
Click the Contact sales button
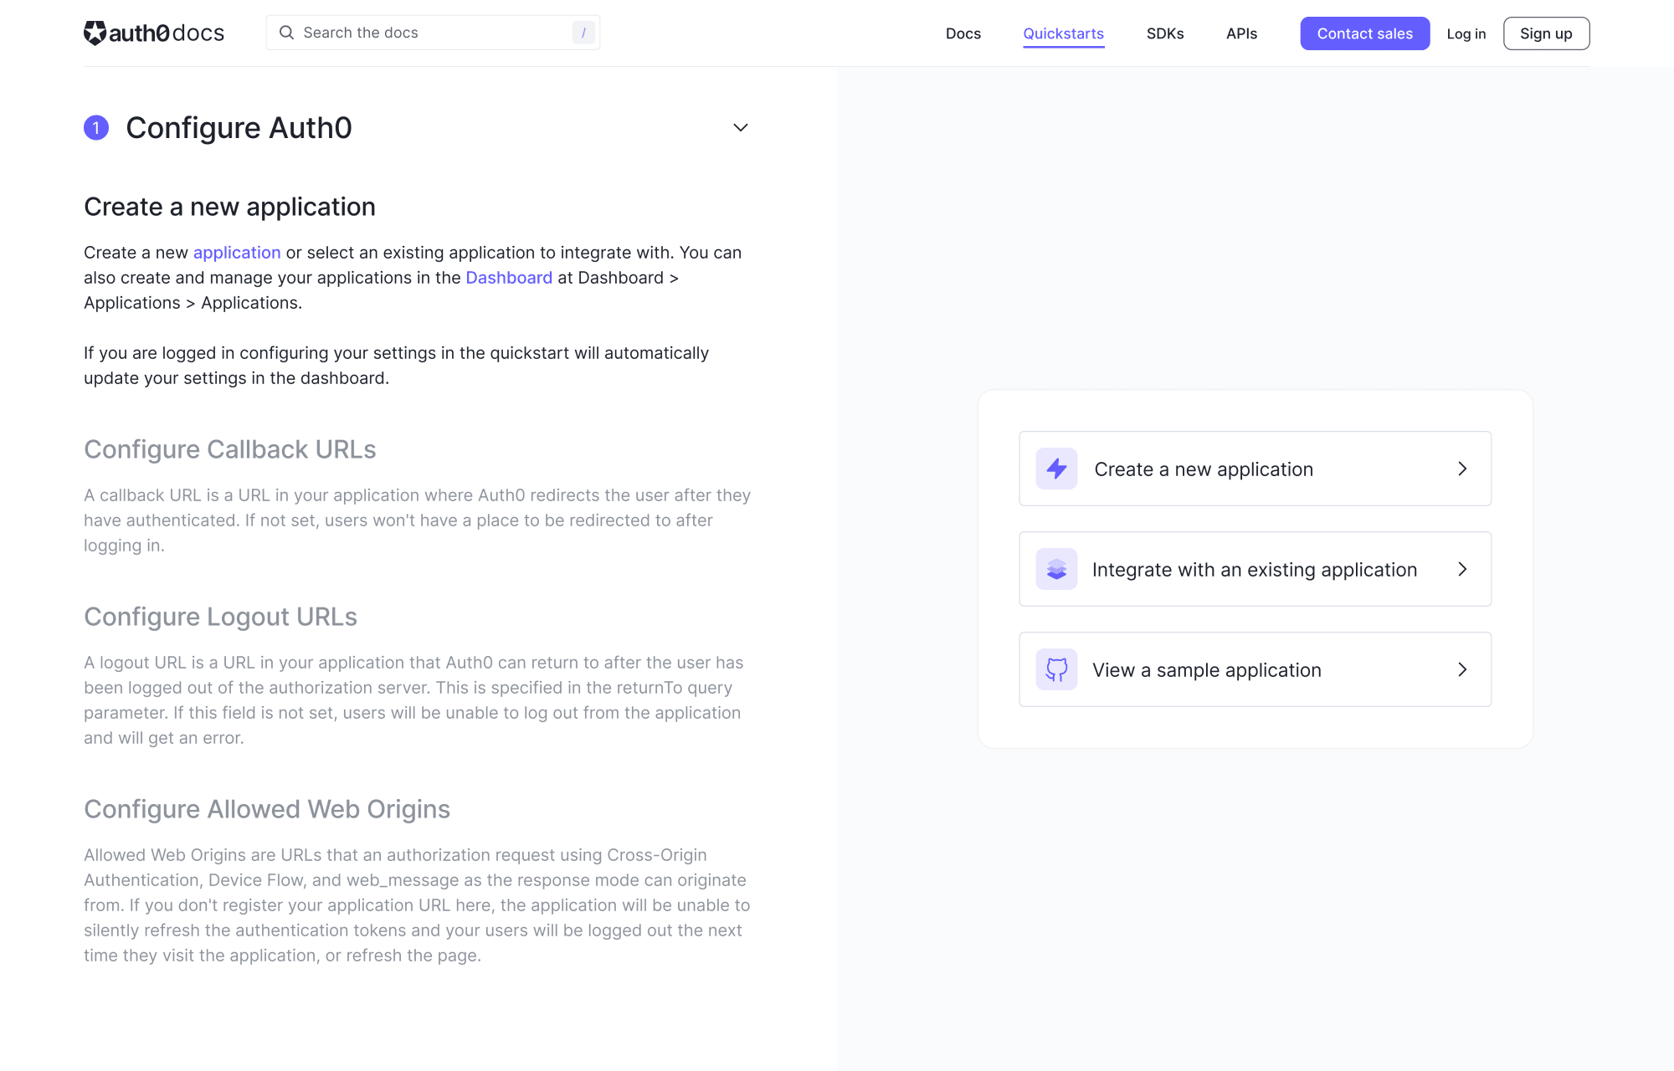(x=1365, y=33)
